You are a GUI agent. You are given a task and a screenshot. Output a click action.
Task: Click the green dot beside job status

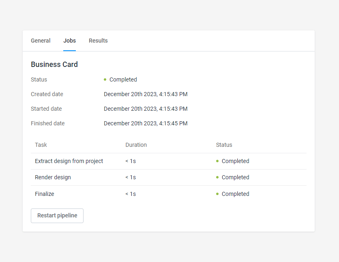point(105,79)
